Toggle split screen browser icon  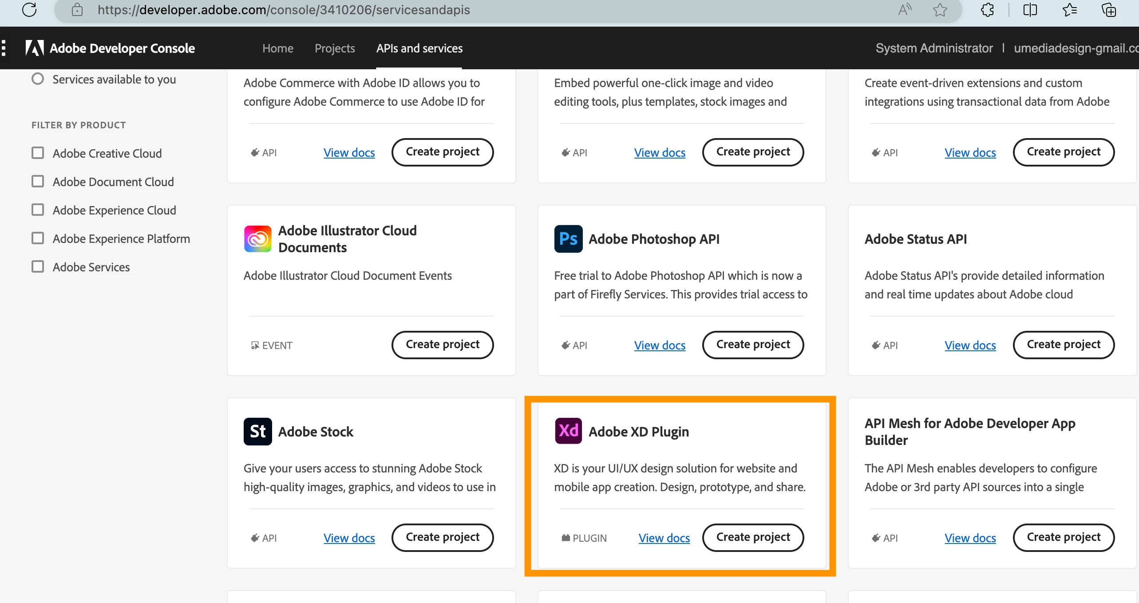[x=1030, y=10]
